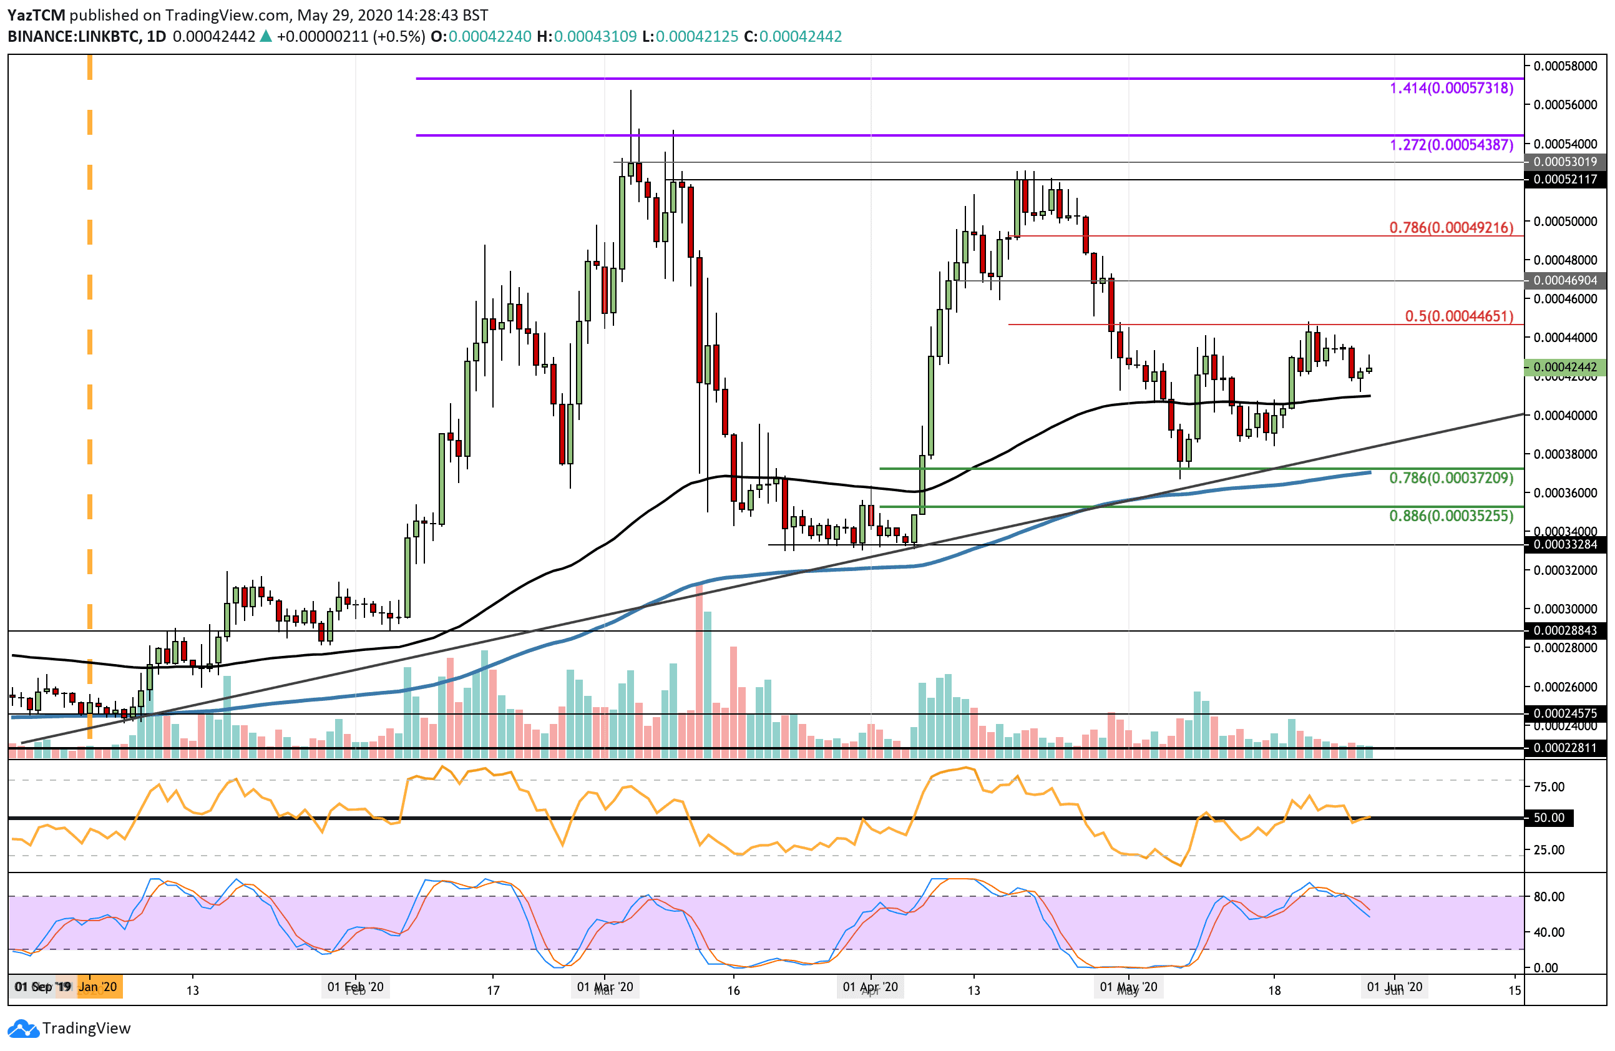The width and height of the screenshot is (1615, 1051).
Task: Click the red 0.5(0.00044651) retracement label
Action: [x=1459, y=316]
